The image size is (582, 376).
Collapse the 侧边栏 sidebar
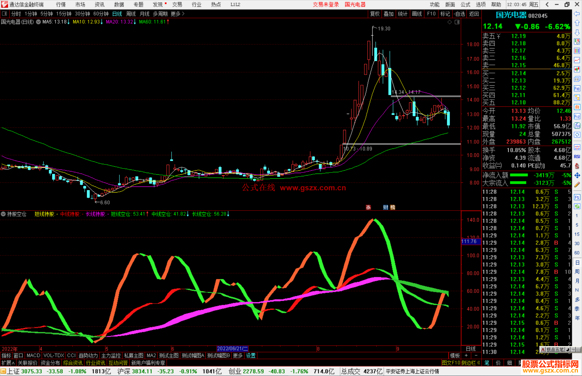point(471,363)
